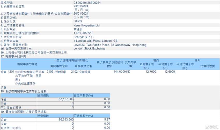220x130 pixels.
Task: Click the 表格序號 label
Action: (6, 3)
